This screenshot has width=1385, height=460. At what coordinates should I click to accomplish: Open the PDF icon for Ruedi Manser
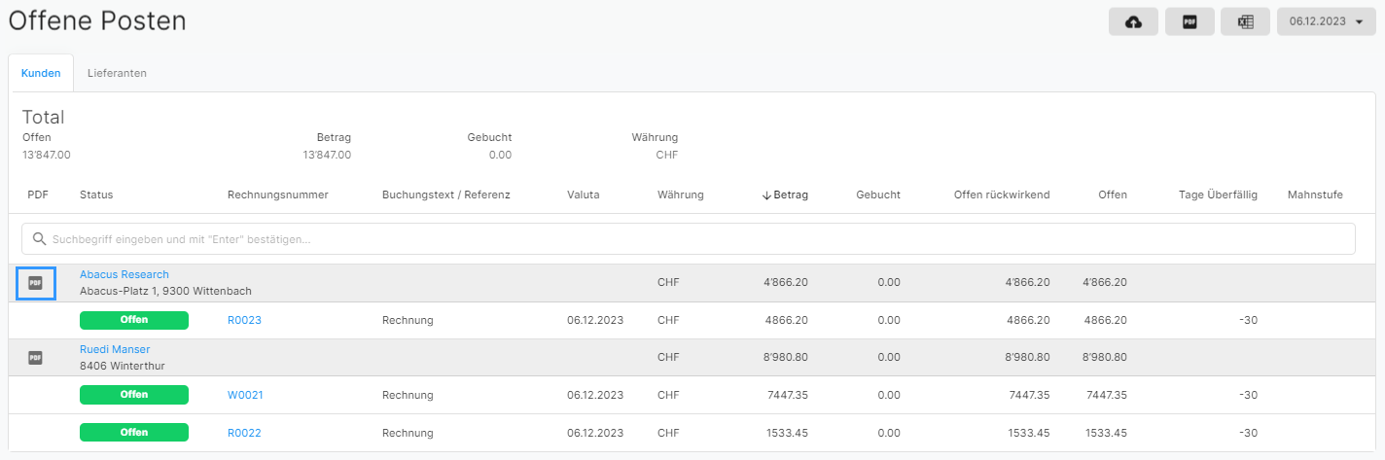(x=36, y=358)
